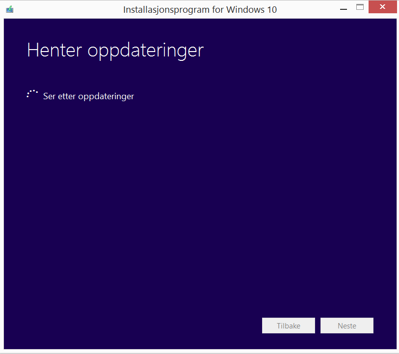This screenshot has height=354, width=399.
Task: Click the spinning progress indicator
Action: 32,94
